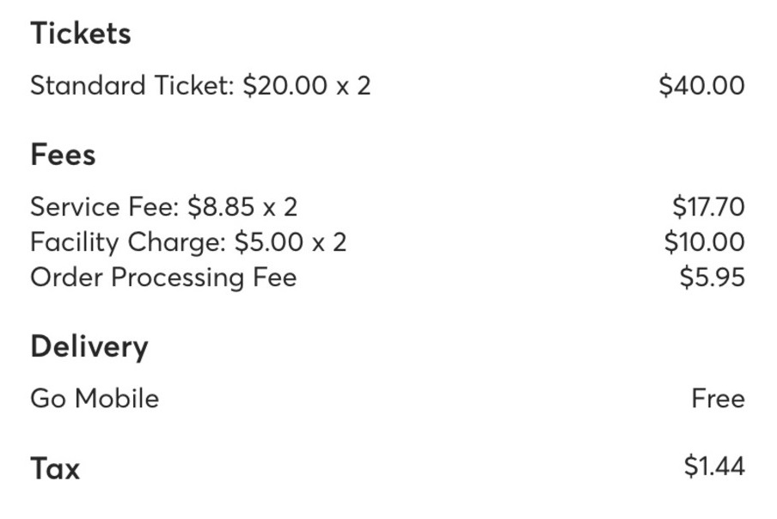Select the $1.44 tax amount

(714, 467)
